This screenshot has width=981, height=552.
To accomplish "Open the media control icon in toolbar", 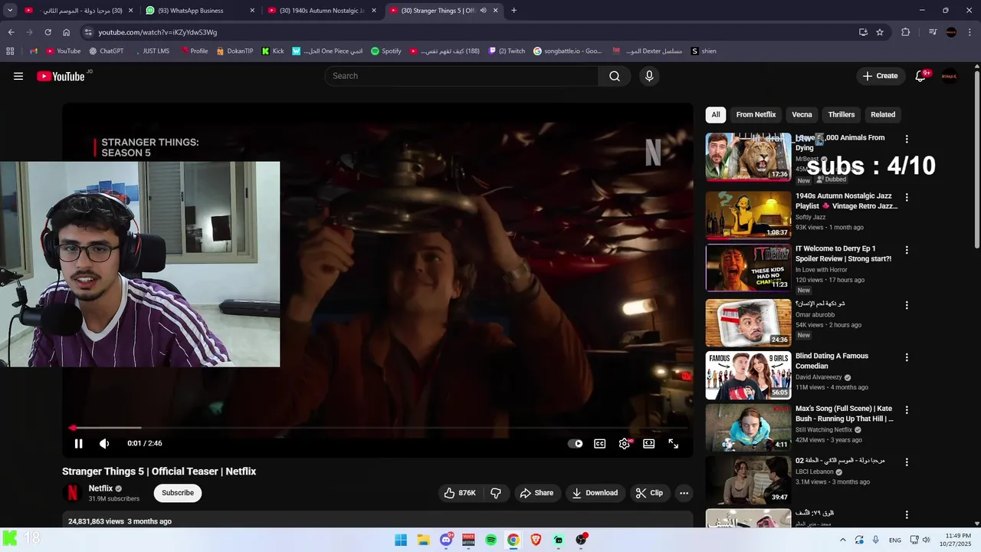I will [932, 32].
